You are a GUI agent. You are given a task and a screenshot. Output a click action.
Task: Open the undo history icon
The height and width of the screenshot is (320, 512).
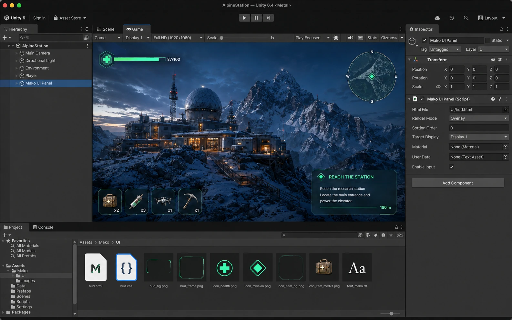[x=452, y=18]
